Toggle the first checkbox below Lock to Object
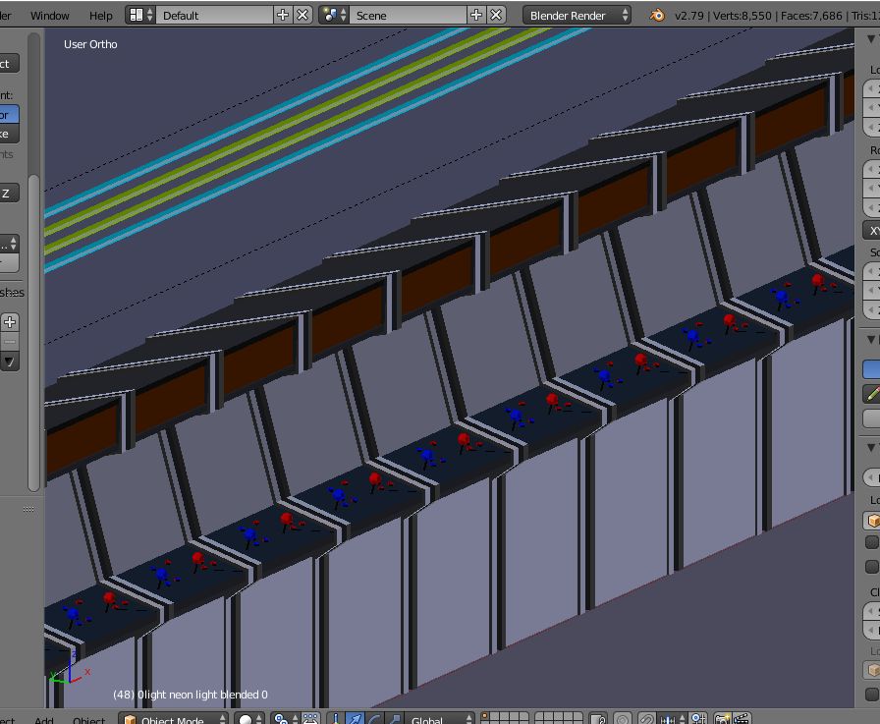Viewport: 880px width, 724px height. point(871,542)
